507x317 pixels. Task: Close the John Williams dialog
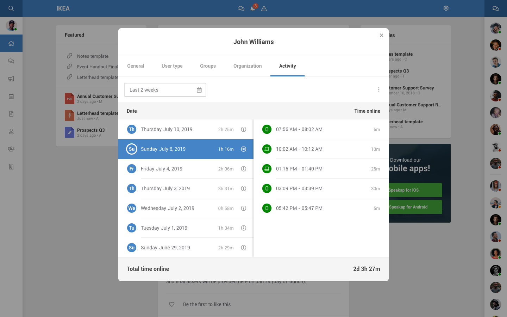(x=381, y=35)
